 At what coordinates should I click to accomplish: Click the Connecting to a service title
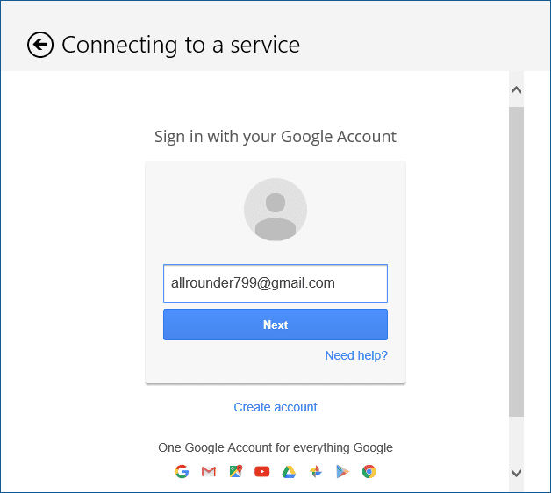click(181, 45)
